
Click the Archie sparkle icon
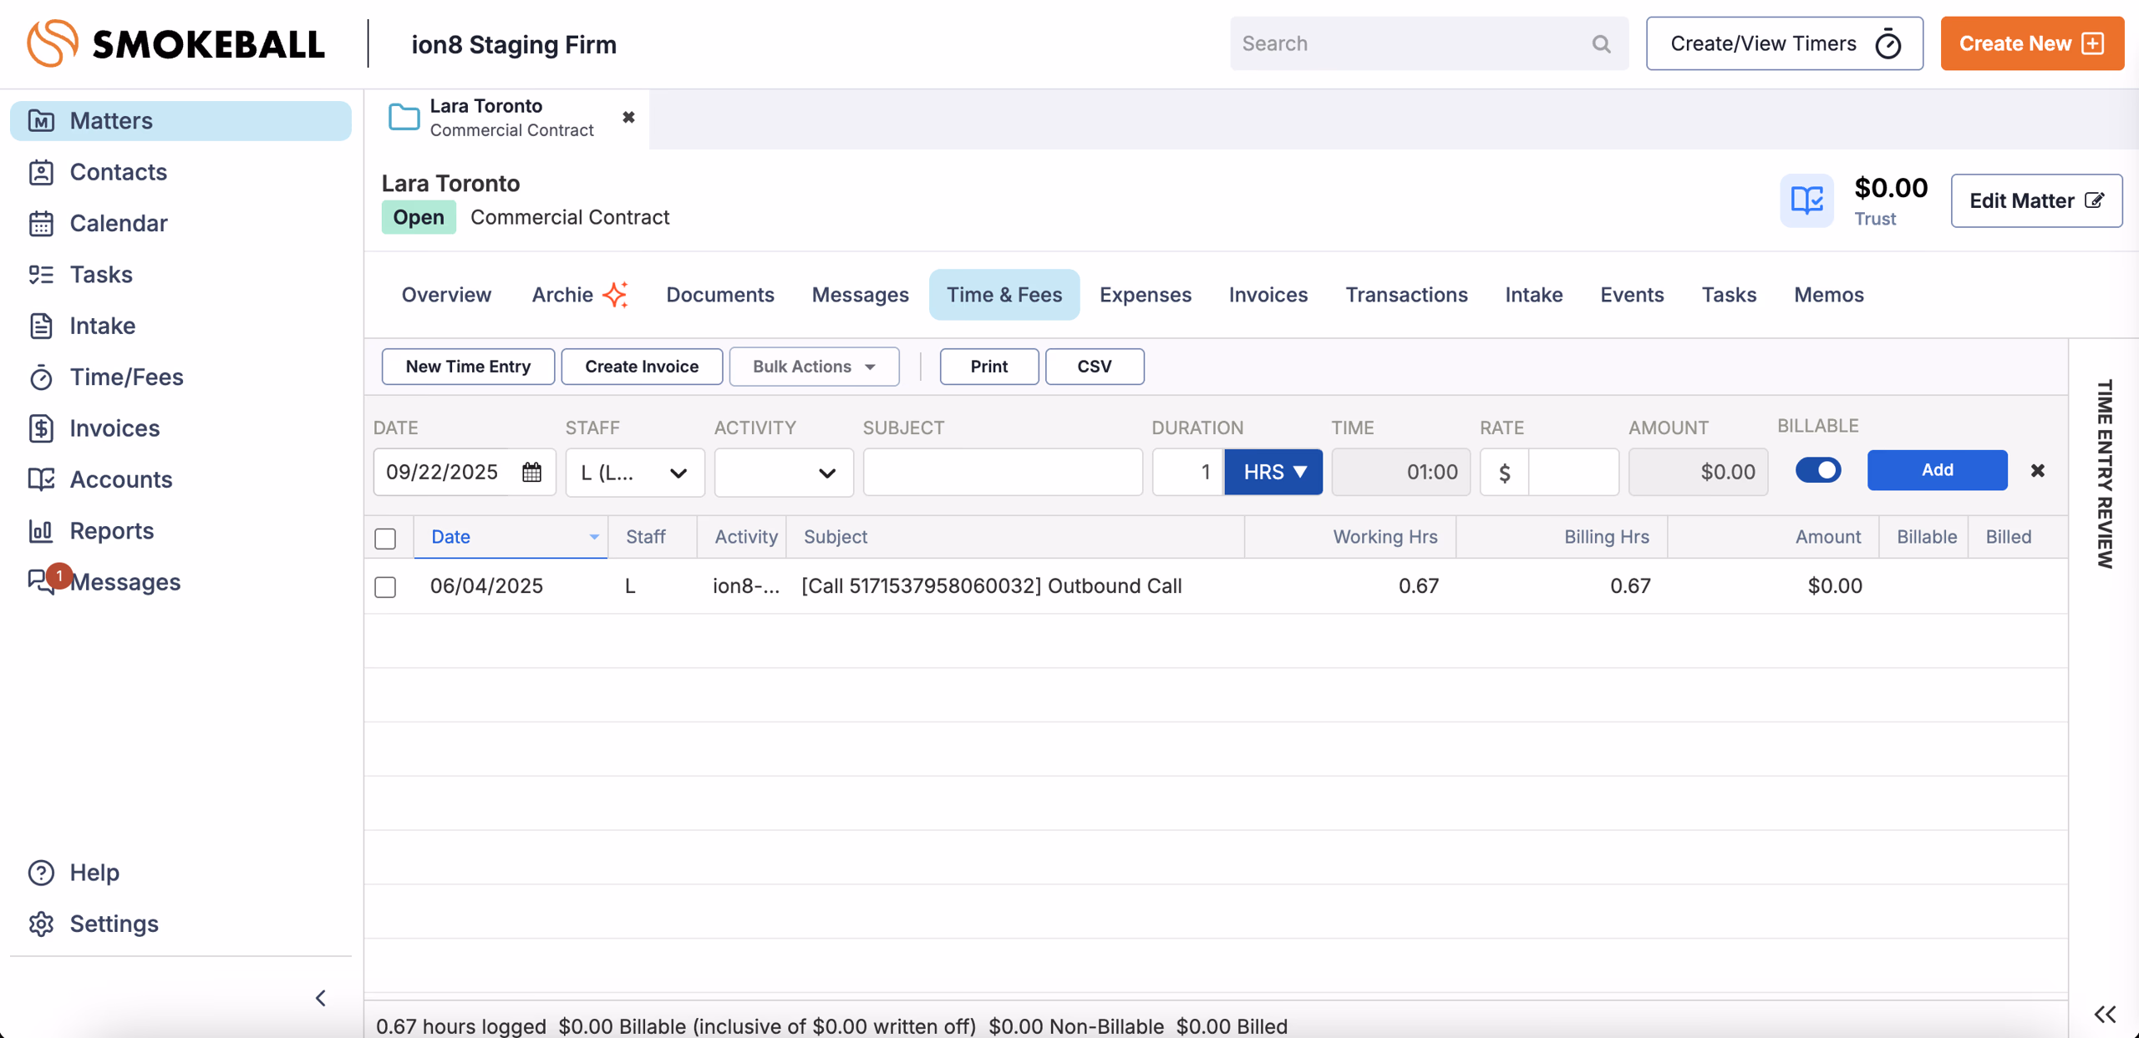[616, 295]
